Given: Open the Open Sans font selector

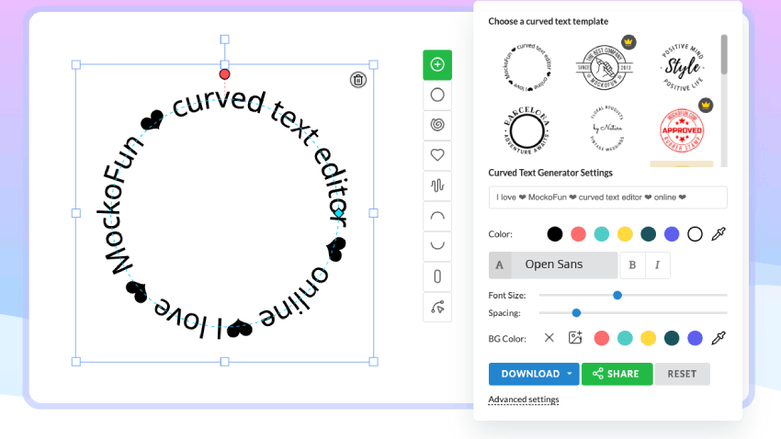Looking at the screenshot, I should 553,265.
